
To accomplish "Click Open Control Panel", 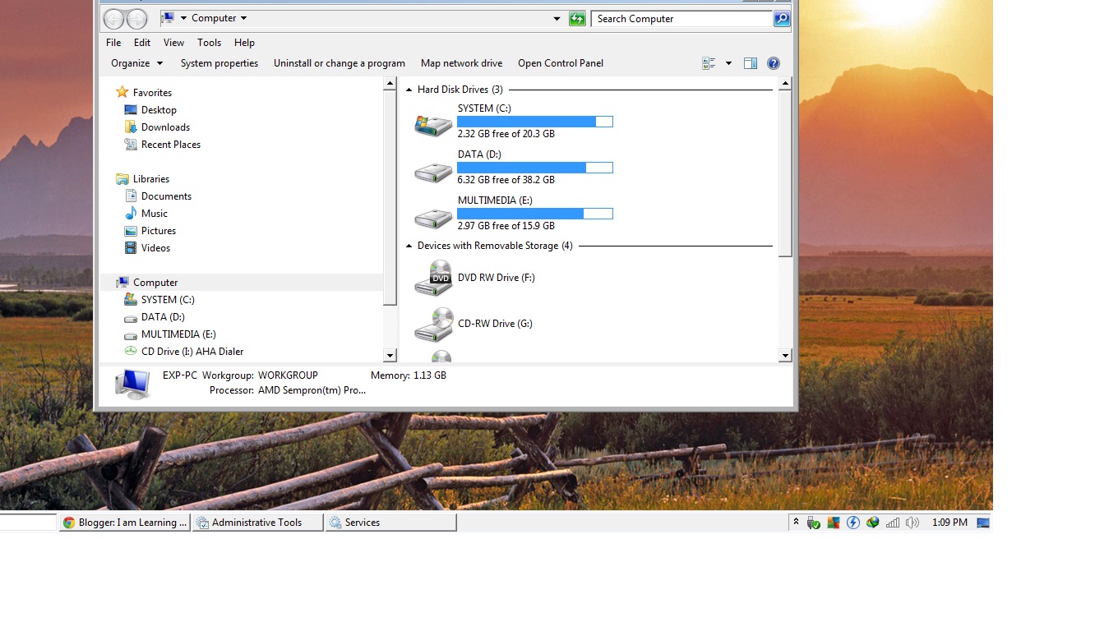I will pyautogui.click(x=560, y=63).
